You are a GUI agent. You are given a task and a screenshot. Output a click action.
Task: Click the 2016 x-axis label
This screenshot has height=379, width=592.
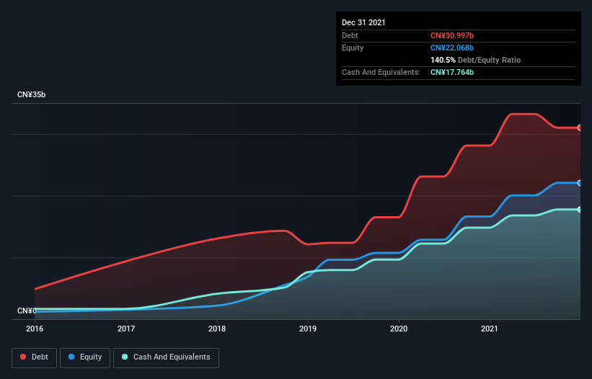(35, 329)
